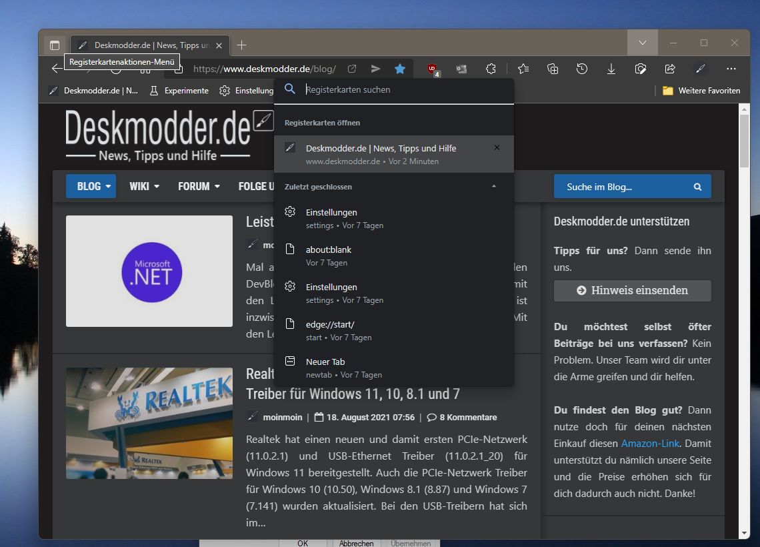Open the moinmoin author link of Realtek post
Viewport: 760px width, 547px height.
coord(282,417)
